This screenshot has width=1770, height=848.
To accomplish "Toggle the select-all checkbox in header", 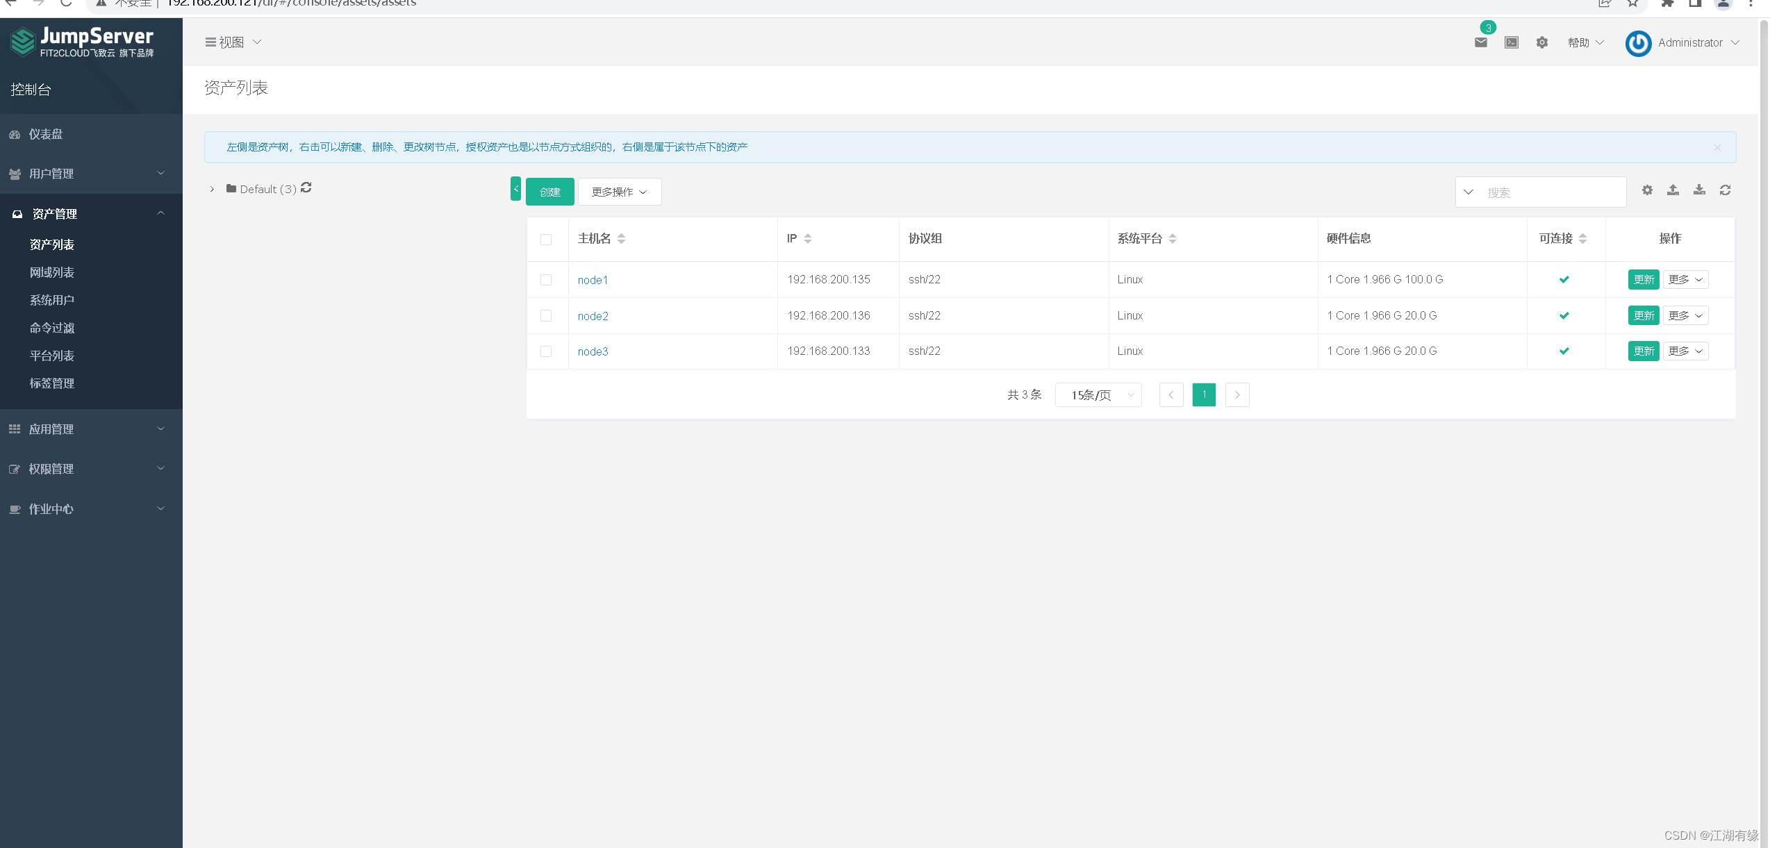I will [x=546, y=240].
